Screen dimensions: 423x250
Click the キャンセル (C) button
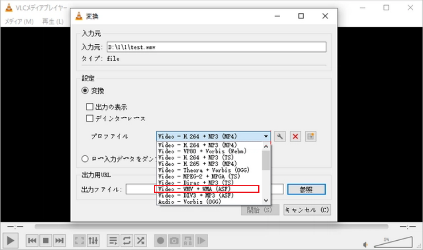click(307, 210)
